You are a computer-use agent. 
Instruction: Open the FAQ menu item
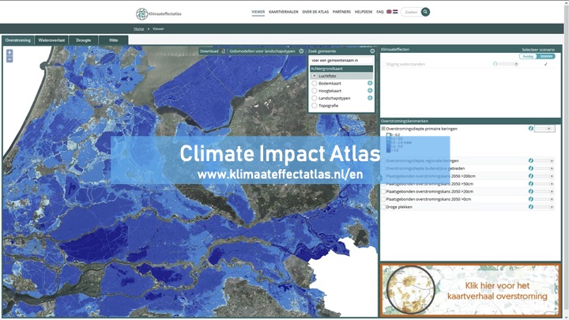[x=380, y=12]
